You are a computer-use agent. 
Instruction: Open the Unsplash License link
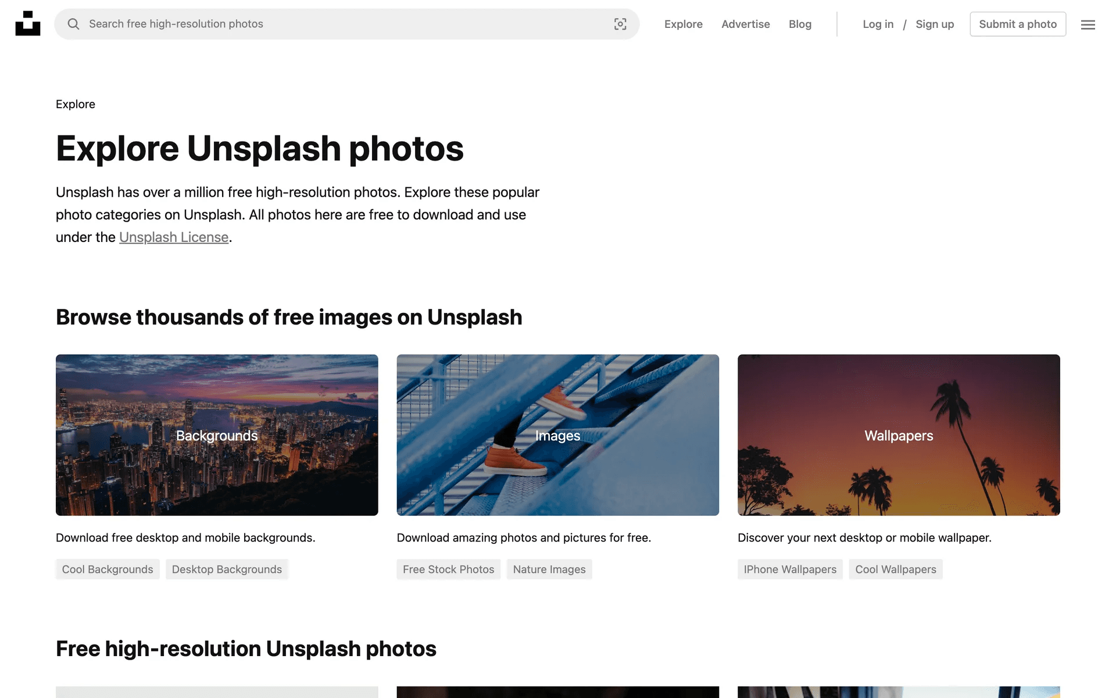174,237
